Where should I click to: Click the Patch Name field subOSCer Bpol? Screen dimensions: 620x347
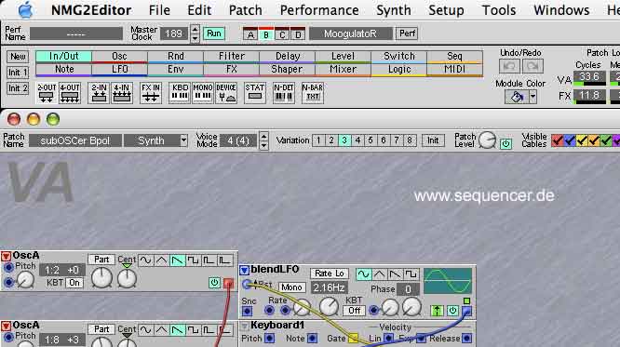75,140
